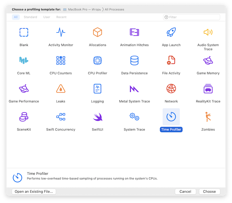Select the Blank template icon
The width and height of the screenshot is (232, 203).
coord(24,32)
